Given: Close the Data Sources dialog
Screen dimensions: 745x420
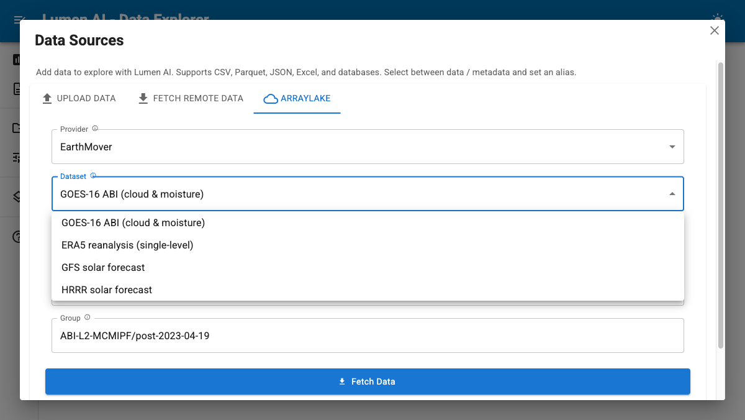Looking at the screenshot, I should pyautogui.click(x=715, y=30).
